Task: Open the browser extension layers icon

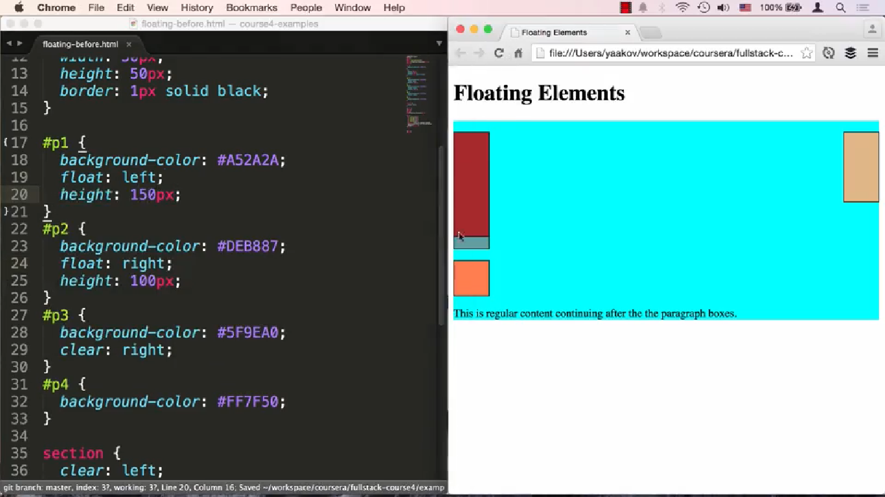Action: coord(850,53)
